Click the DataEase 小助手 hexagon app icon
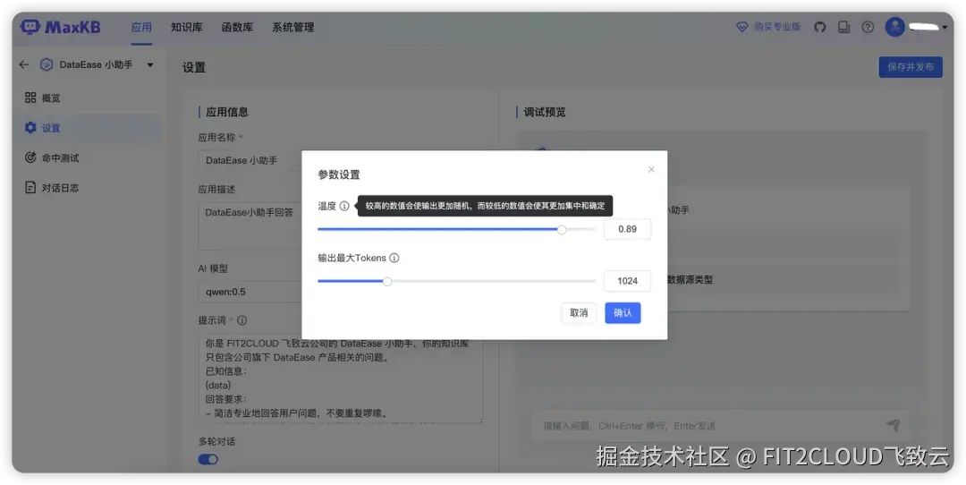Image resolution: width=966 pixels, height=485 pixels. 47,64
